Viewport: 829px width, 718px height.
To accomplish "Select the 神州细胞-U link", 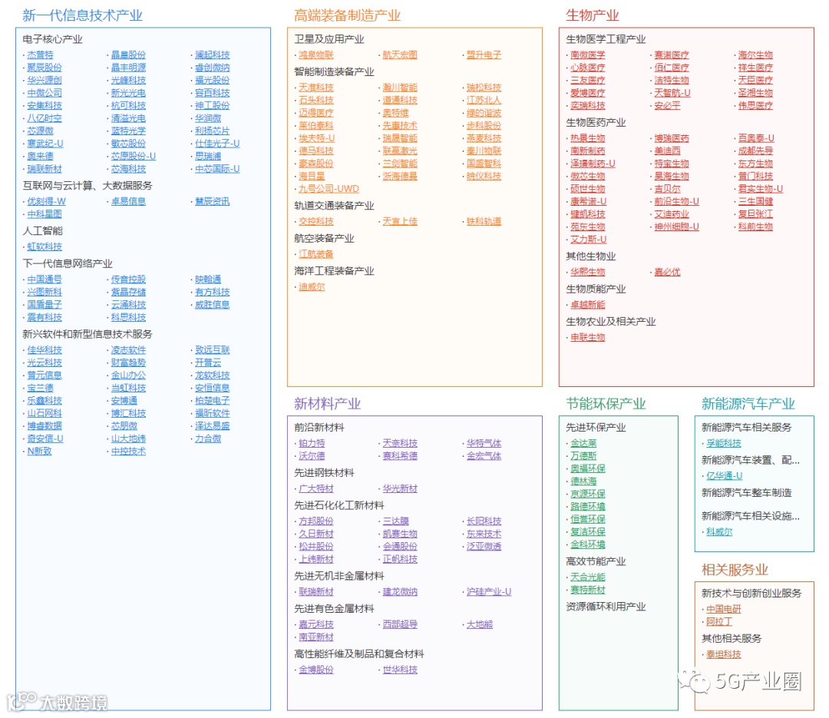I will [677, 227].
